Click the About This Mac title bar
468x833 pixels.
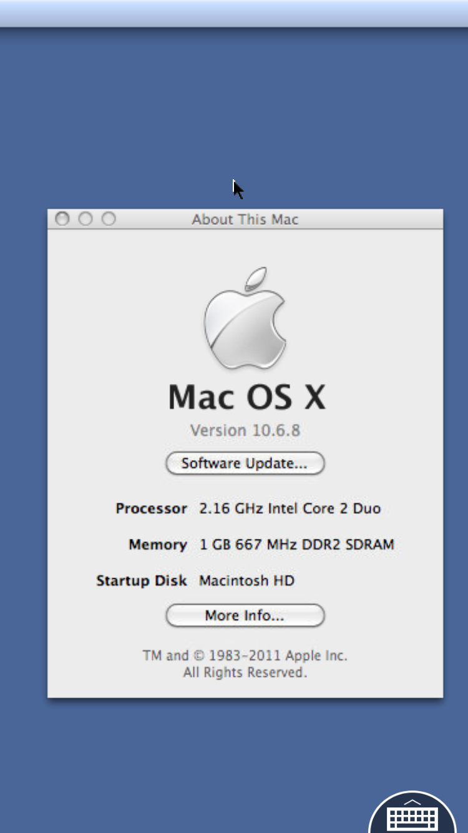(245, 219)
